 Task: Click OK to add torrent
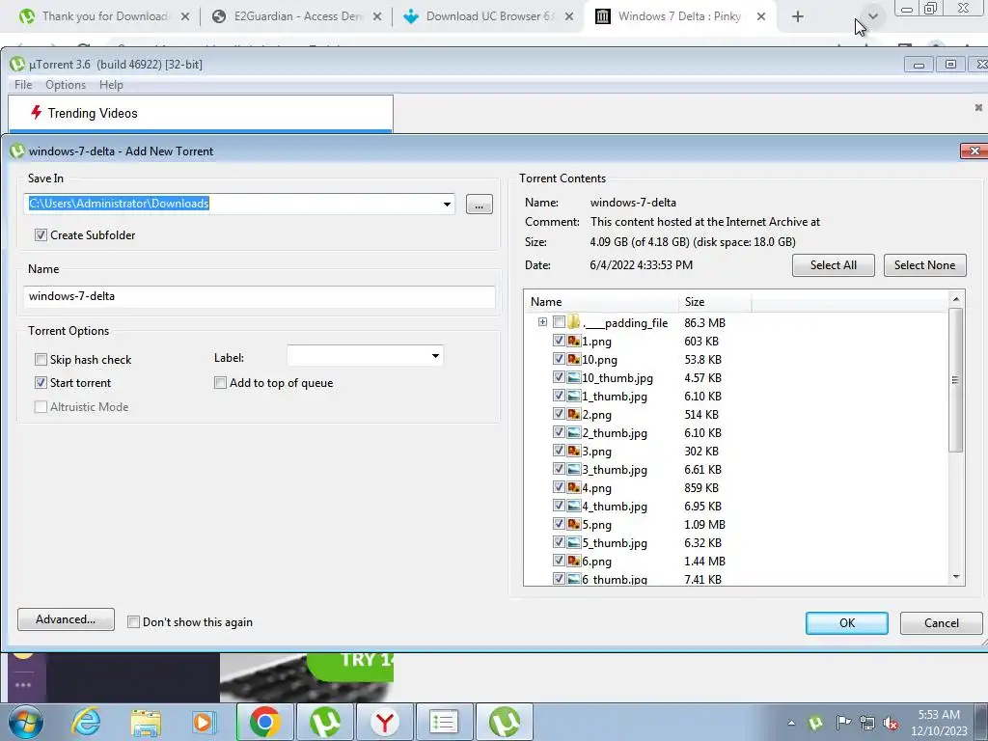coord(847,622)
